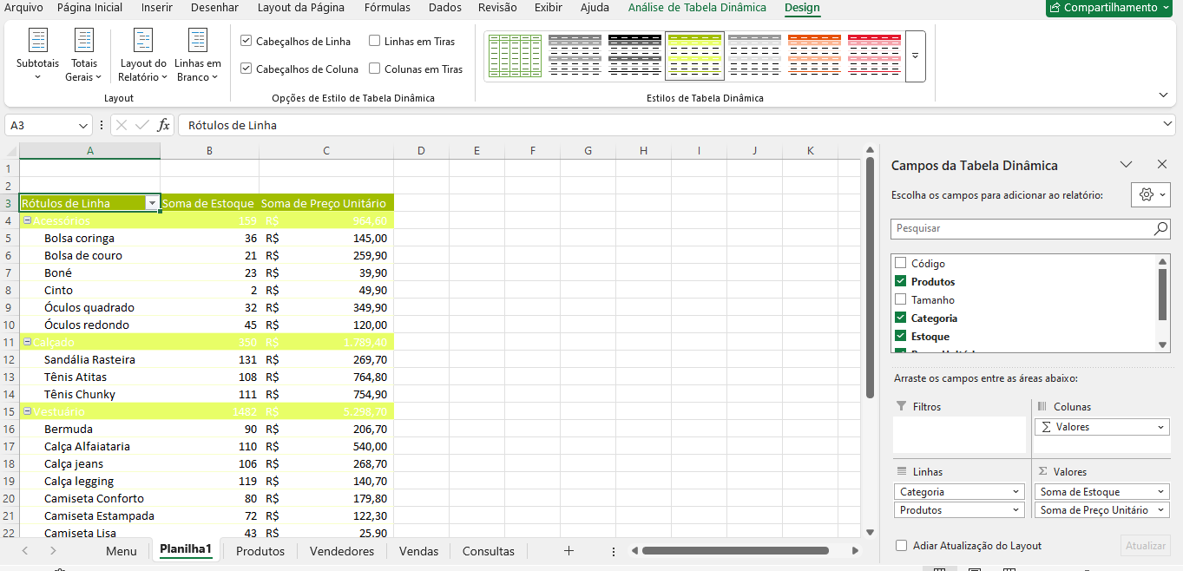Open Soma de Estoque value dropdown
Viewport: 1183px width, 571px height.
[x=1161, y=492]
